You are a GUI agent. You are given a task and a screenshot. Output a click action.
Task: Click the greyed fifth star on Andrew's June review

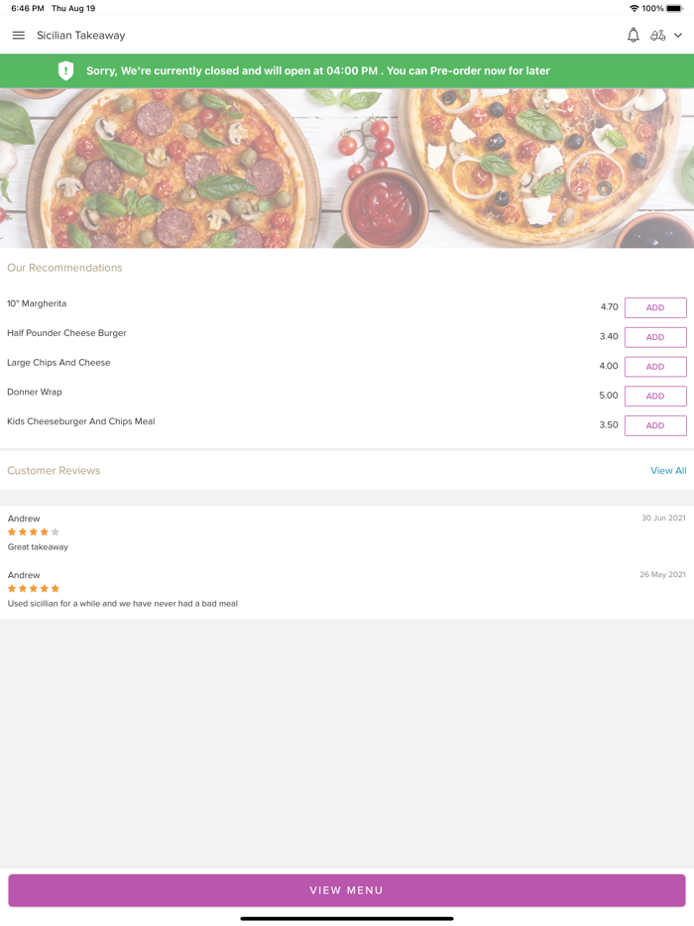click(56, 531)
